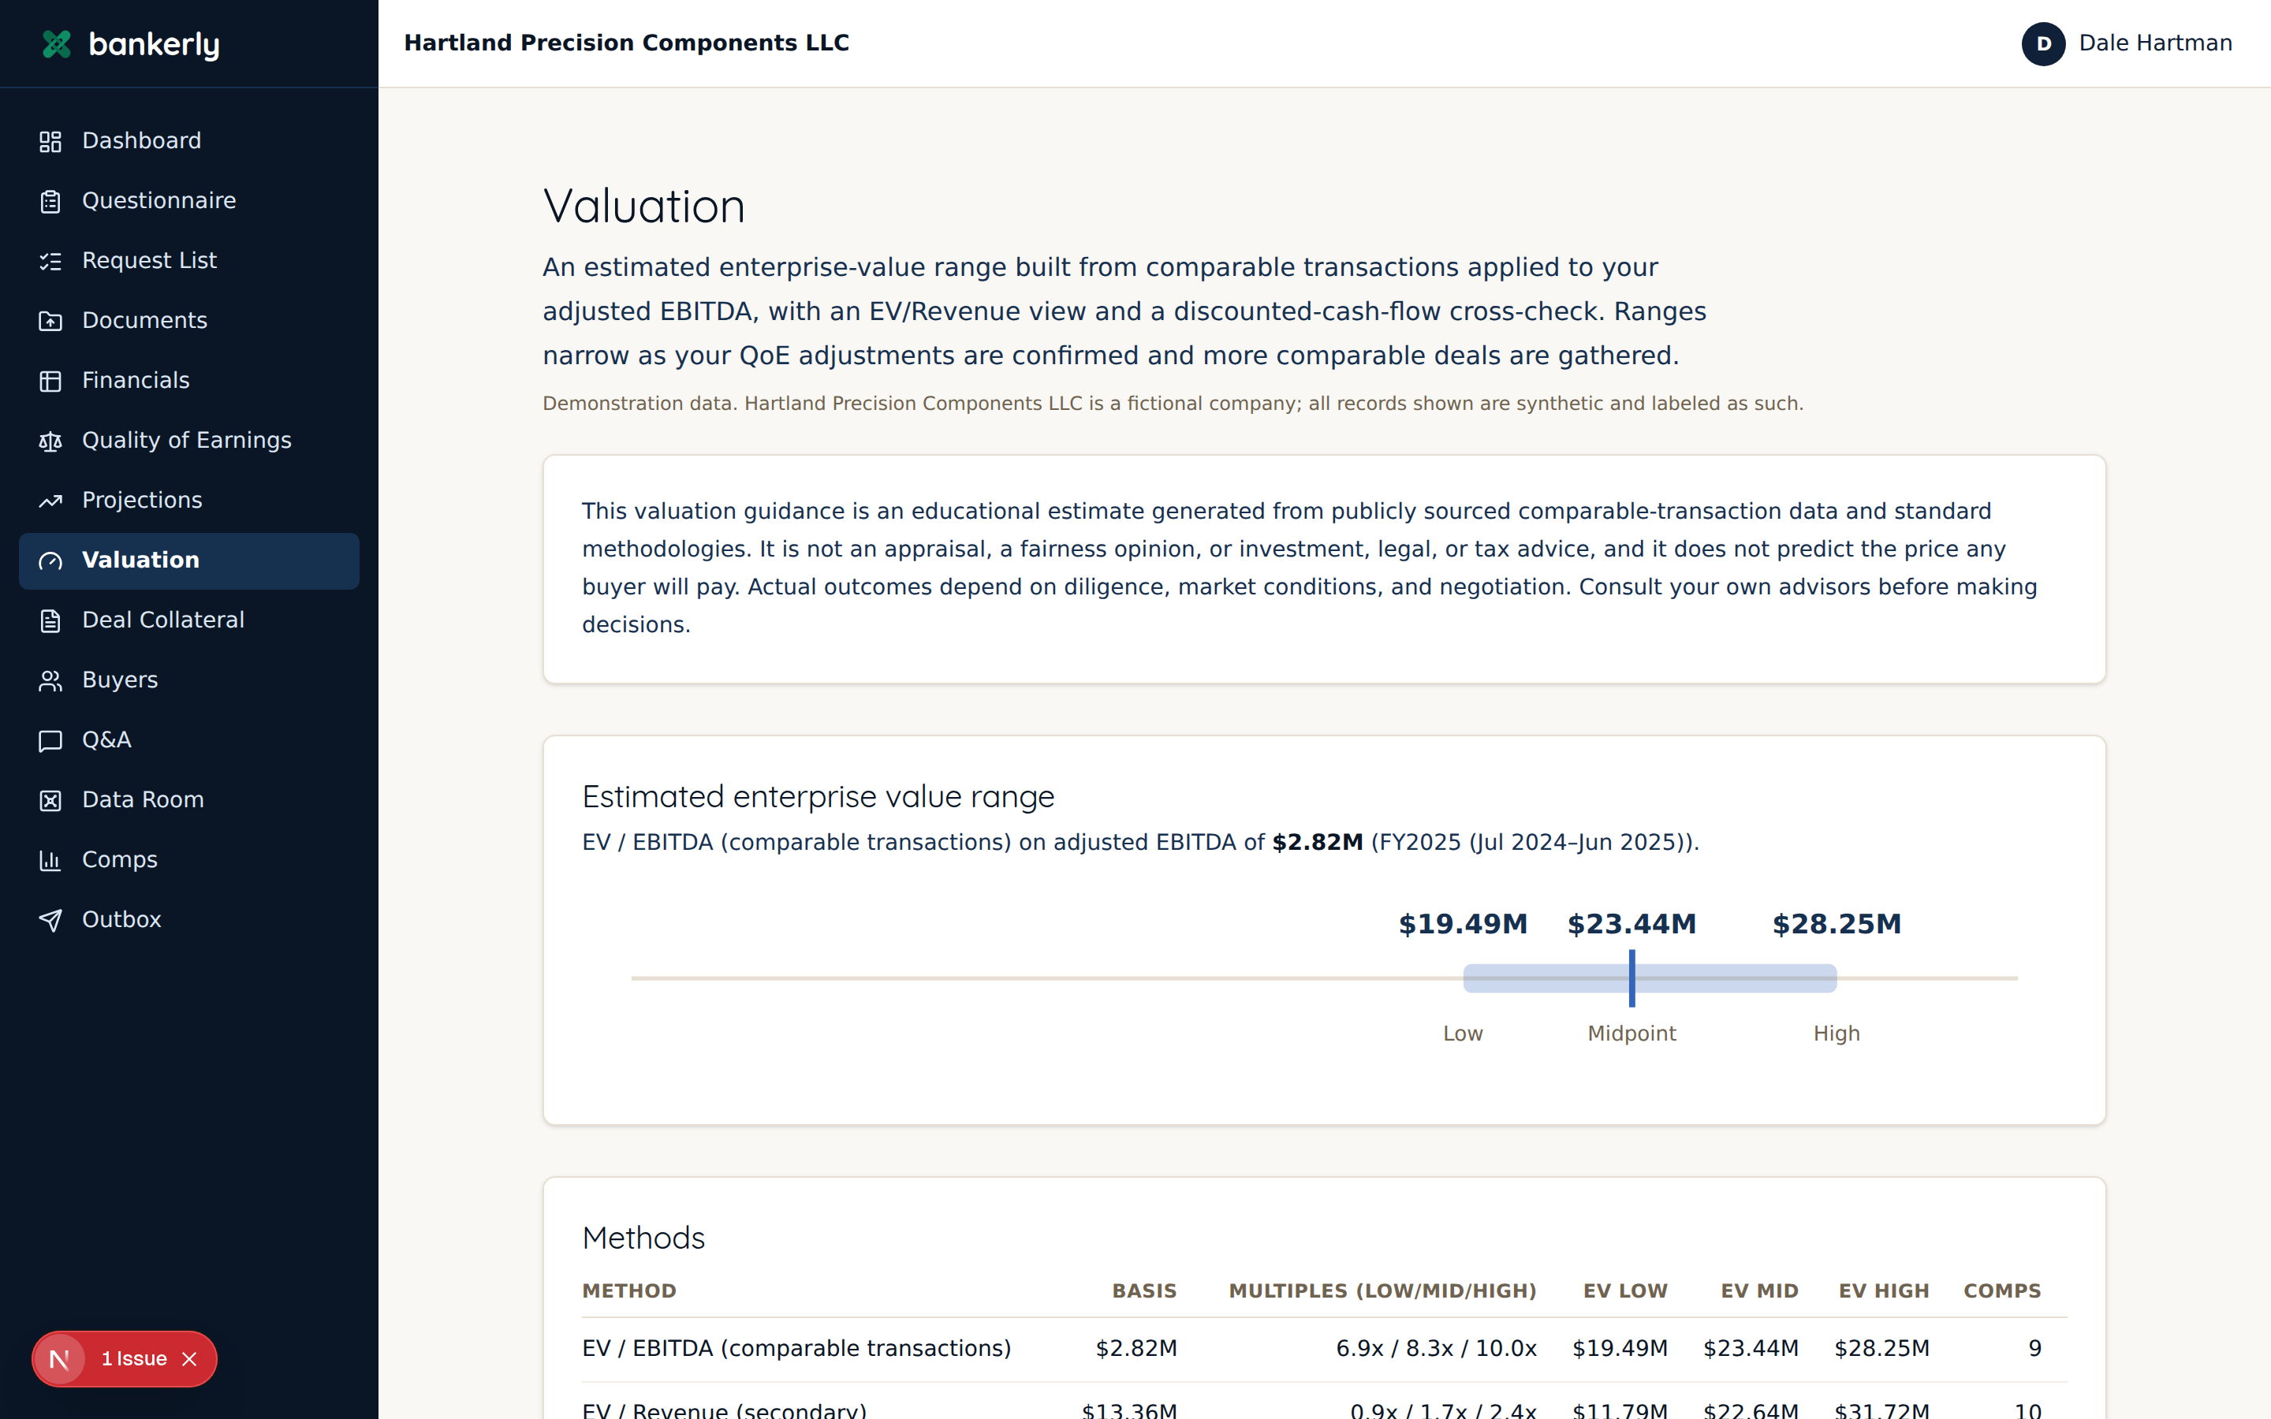Click the Midpoint label under the bar
The width and height of the screenshot is (2271, 1419).
click(x=1632, y=1034)
